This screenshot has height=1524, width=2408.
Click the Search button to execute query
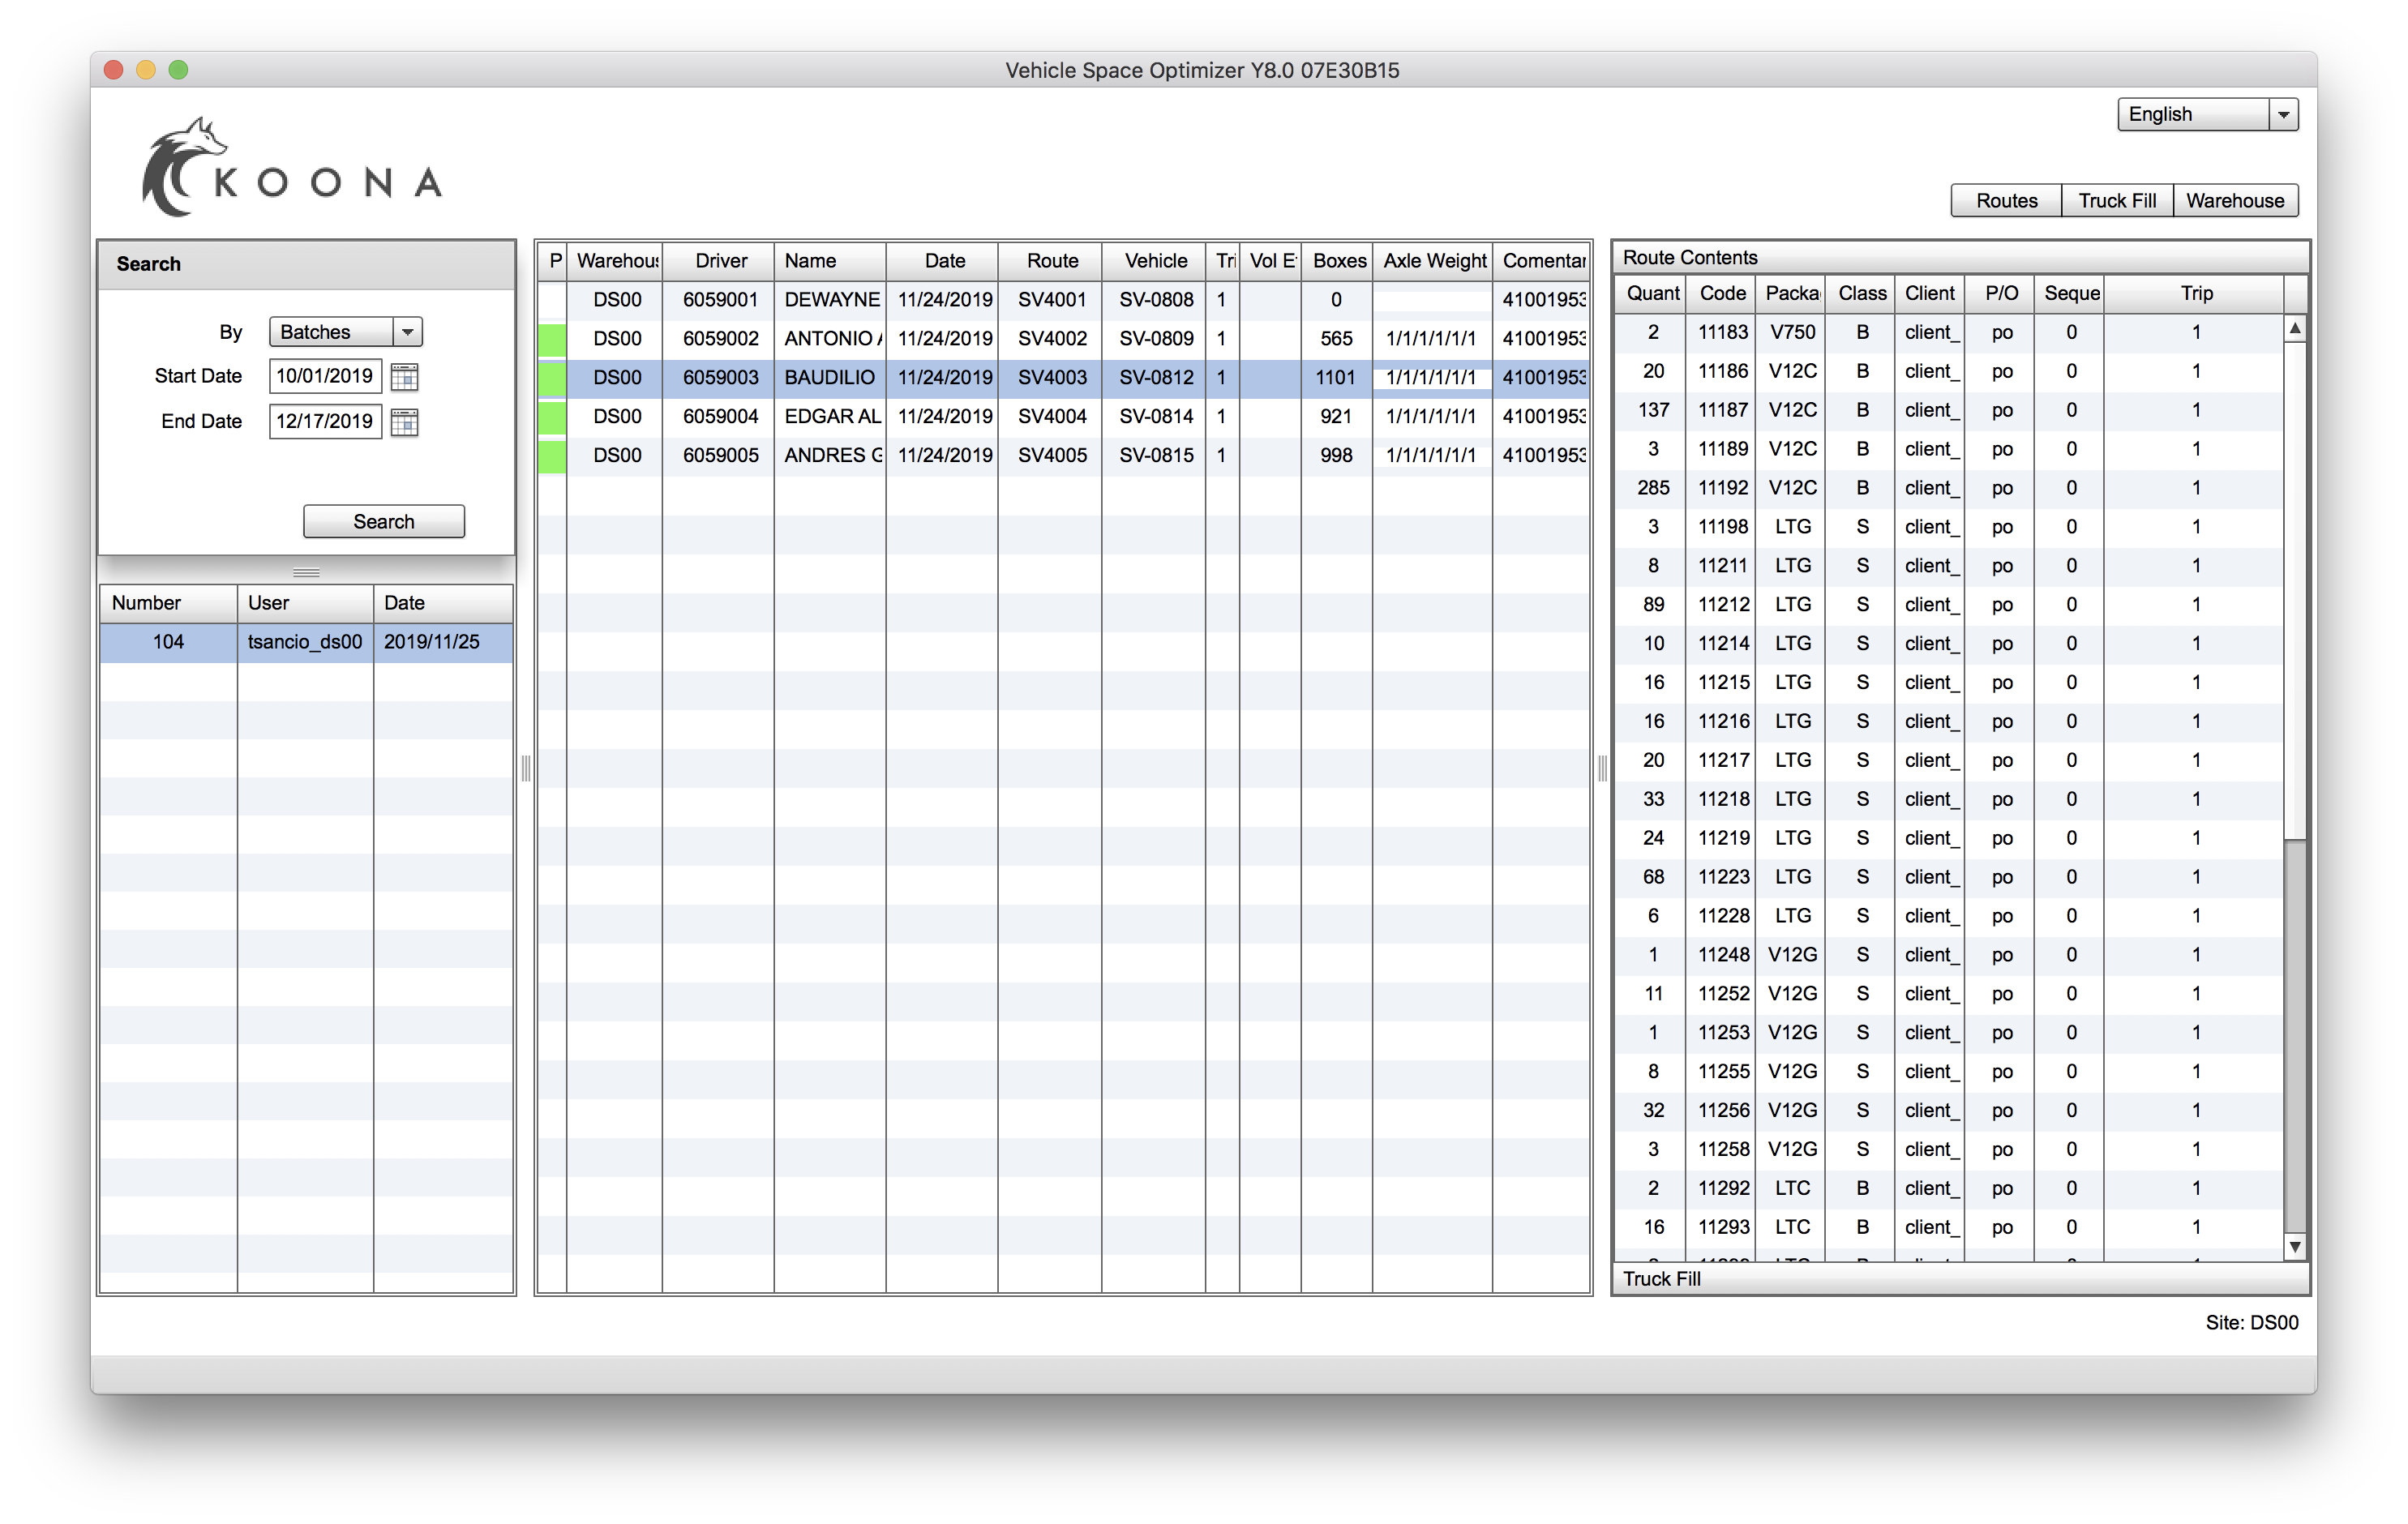point(383,521)
